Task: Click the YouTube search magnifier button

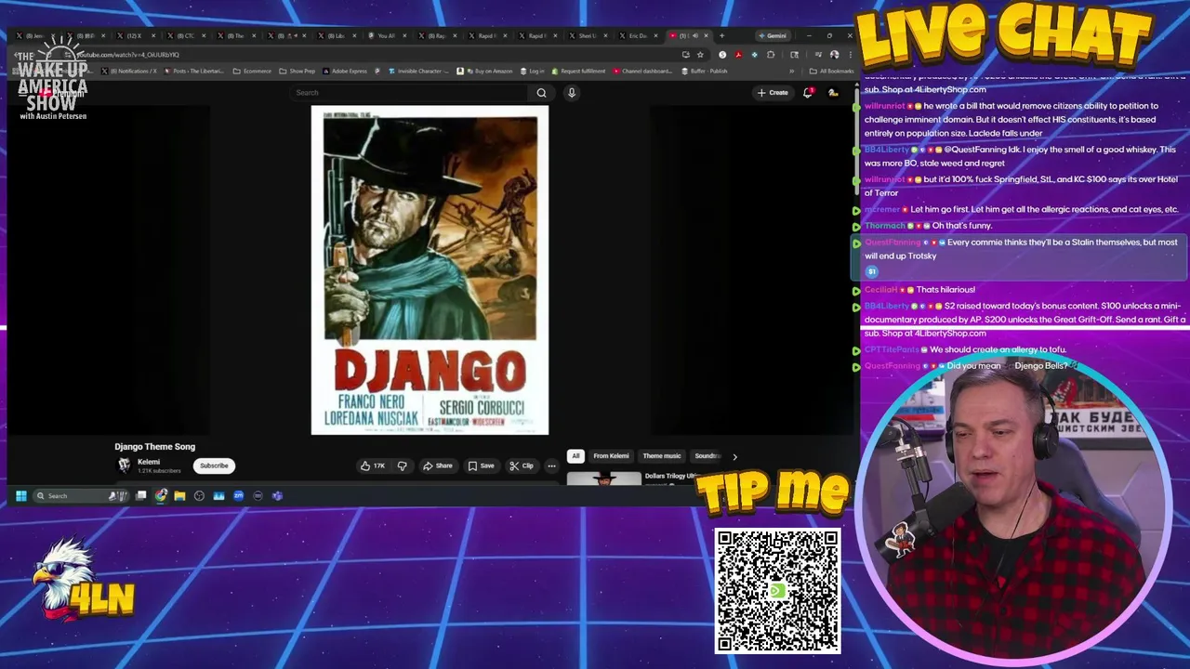Action: click(541, 93)
